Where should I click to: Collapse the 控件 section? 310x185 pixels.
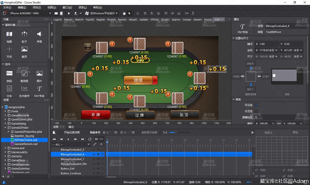[3, 64]
